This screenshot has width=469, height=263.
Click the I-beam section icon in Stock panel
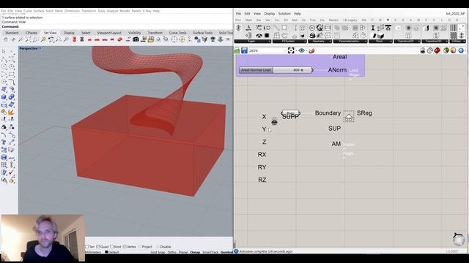pos(373,28)
